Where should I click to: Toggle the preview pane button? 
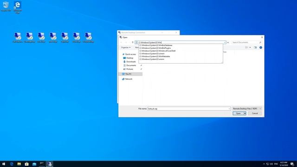click(x=255, y=47)
